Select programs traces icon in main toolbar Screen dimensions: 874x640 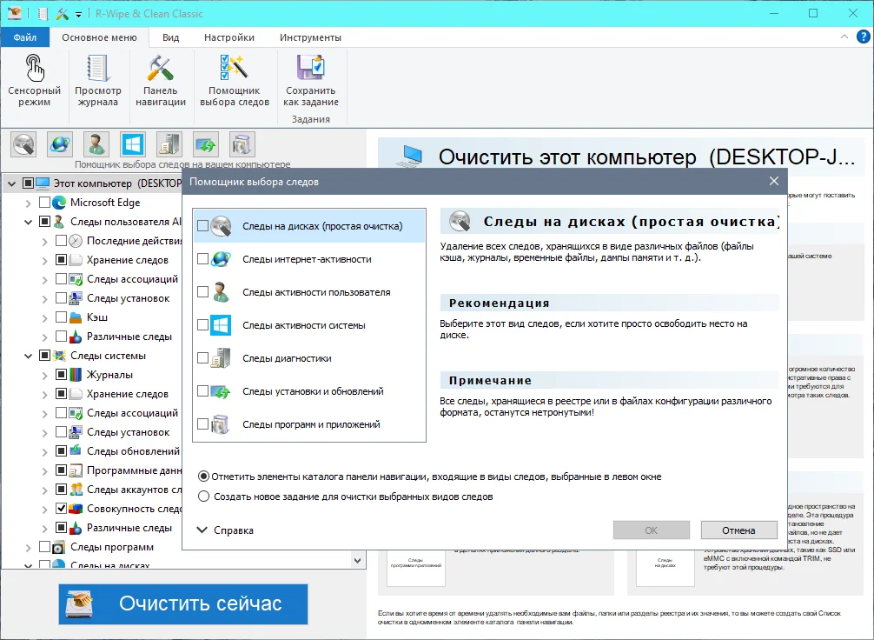point(242,144)
